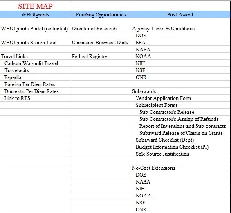Screen dimensions: 231x213
Task: Select NSF under Agency Terms & Conditions
Action: (x=140, y=70)
